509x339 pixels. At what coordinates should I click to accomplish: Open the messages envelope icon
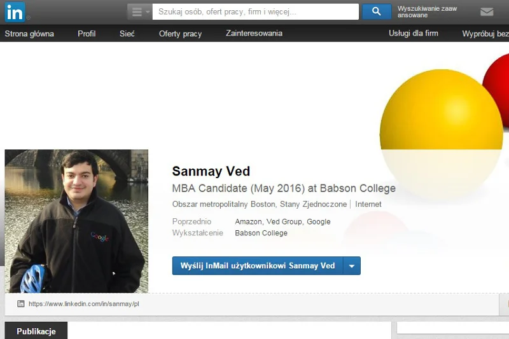pyautogui.click(x=487, y=12)
